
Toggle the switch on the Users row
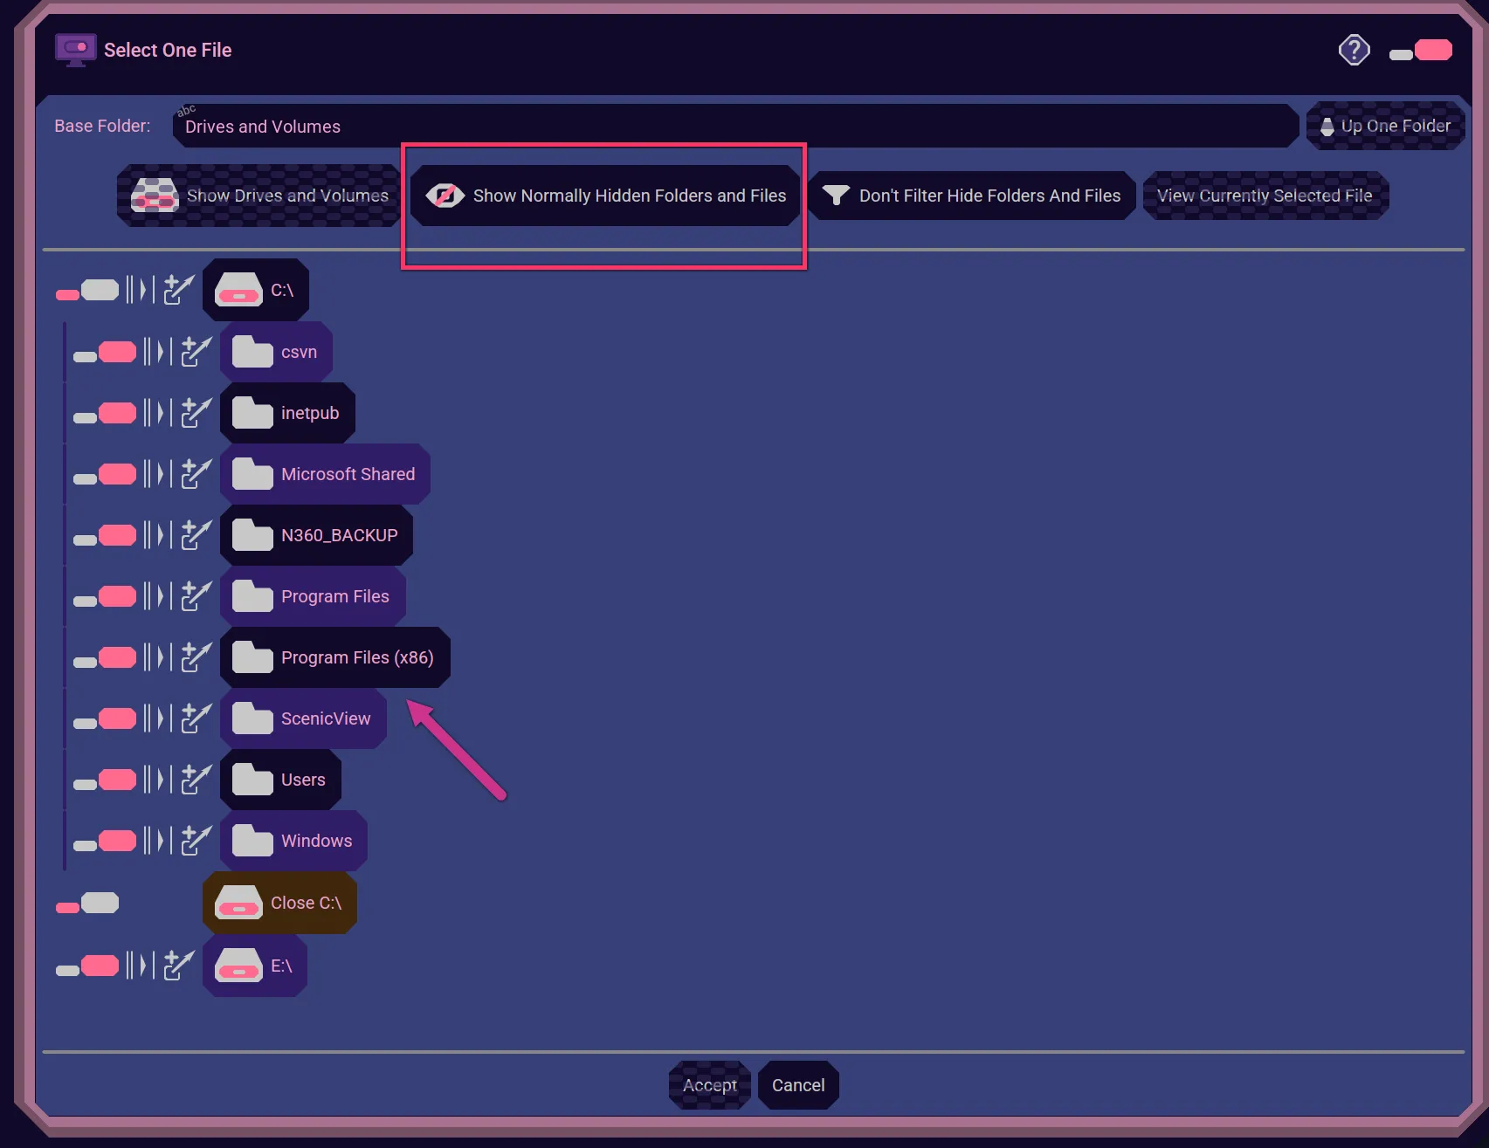pyautogui.click(x=105, y=780)
